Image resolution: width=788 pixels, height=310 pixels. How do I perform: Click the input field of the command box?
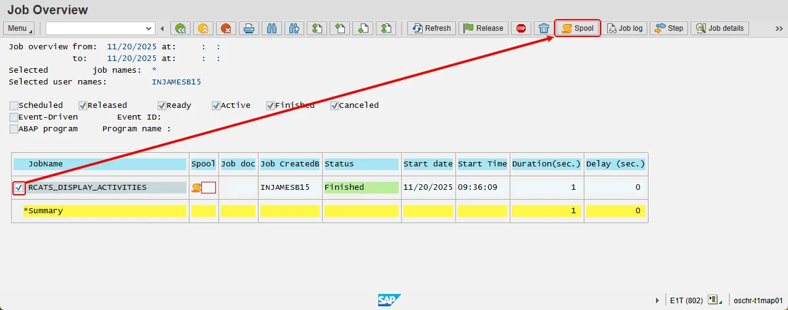94,28
